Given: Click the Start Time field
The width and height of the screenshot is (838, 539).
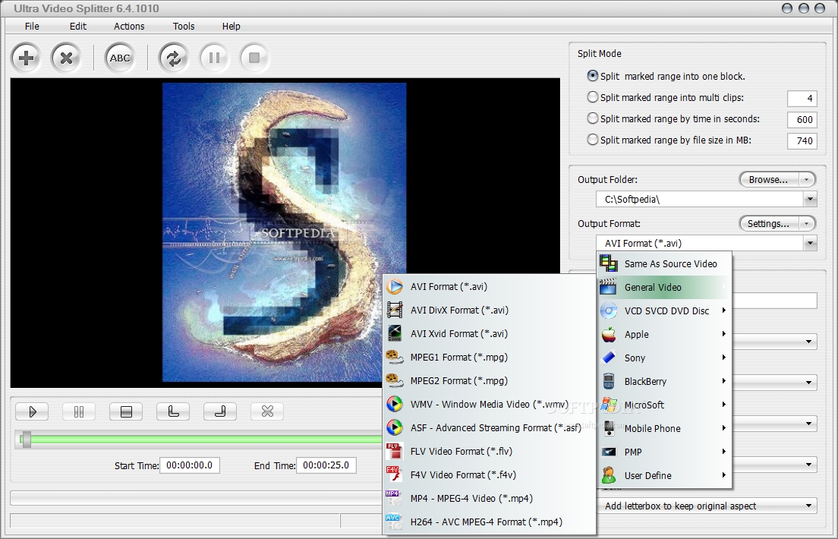Looking at the screenshot, I should coord(190,465).
